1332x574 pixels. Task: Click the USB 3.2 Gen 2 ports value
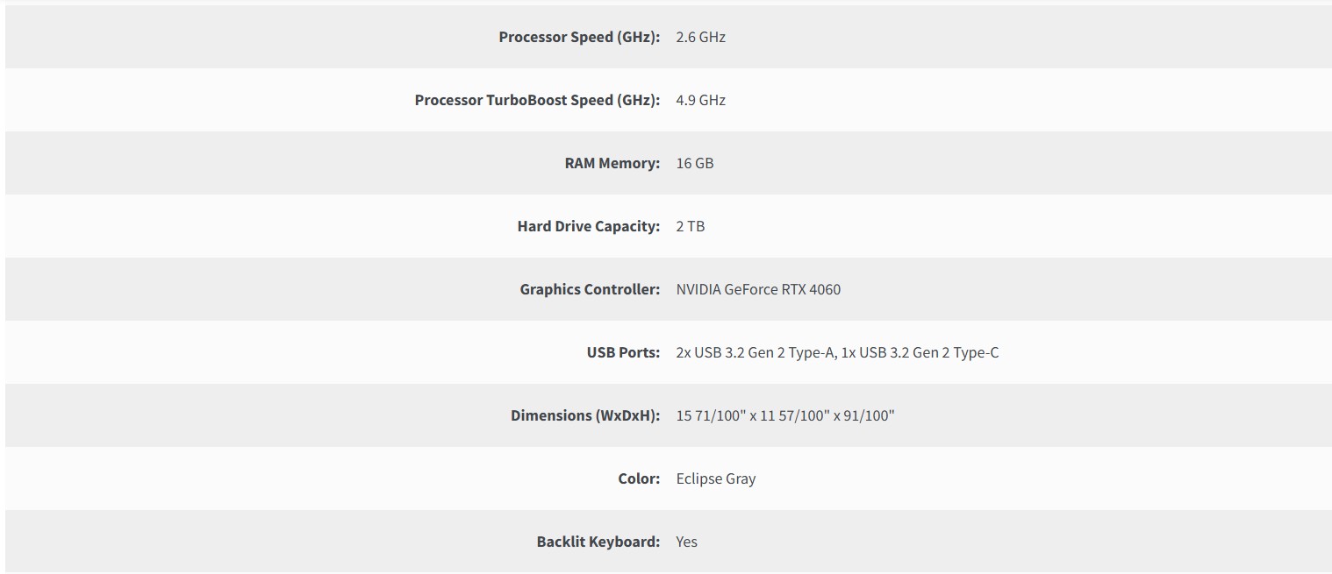pyautogui.click(x=836, y=352)
